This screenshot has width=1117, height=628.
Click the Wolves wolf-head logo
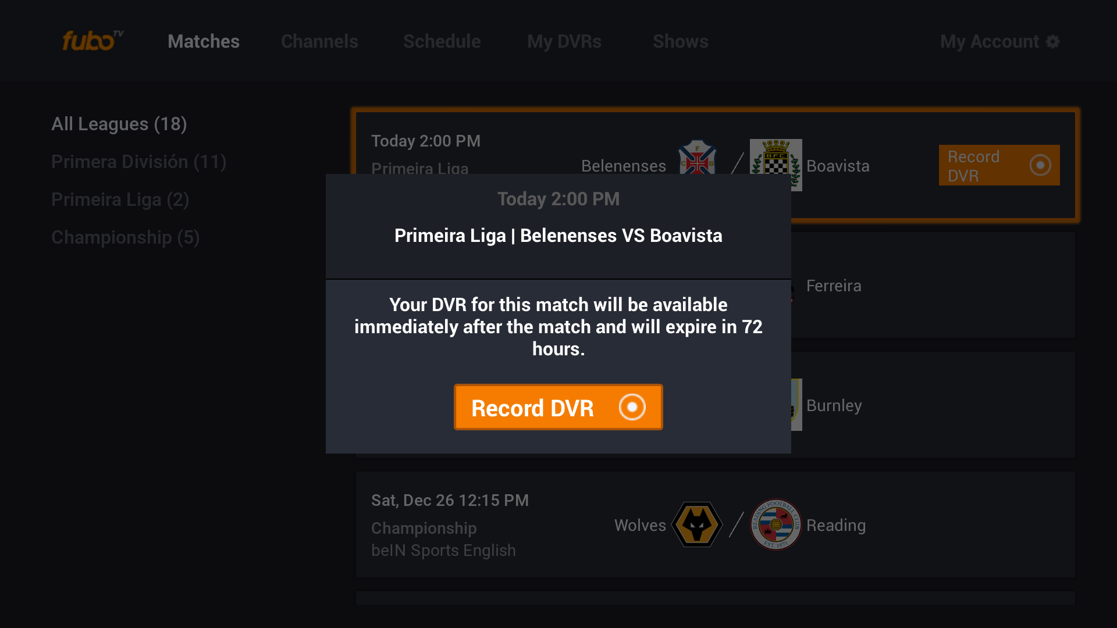pyautogui.click(x=697, y=524)
